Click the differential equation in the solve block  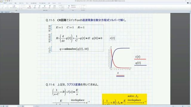73,38
